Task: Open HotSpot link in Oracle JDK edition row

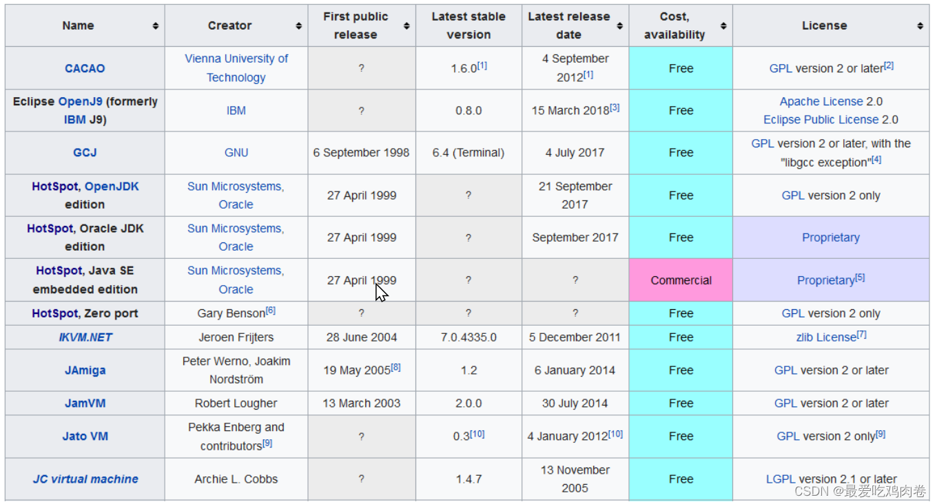Action: tap(50, 229)
